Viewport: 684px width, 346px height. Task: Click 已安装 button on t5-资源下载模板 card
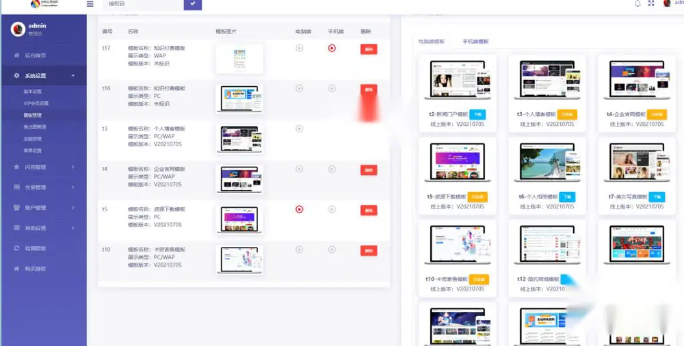477,197
